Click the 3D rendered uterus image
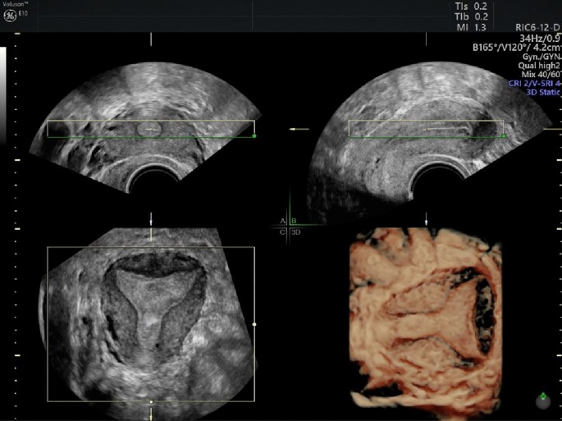The width and height of the screenshot is (562, 421). 425,320
